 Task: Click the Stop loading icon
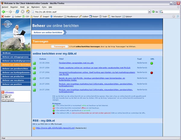[23, 11]
